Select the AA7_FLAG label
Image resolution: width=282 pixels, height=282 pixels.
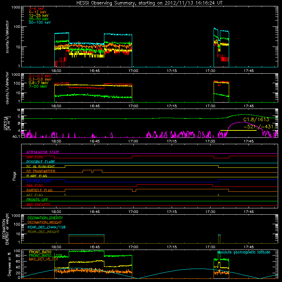pos(35,195)
